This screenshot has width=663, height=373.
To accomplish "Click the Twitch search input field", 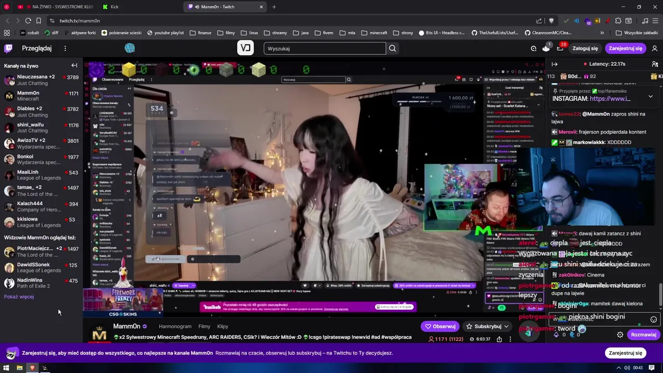I will coord(325,48).
